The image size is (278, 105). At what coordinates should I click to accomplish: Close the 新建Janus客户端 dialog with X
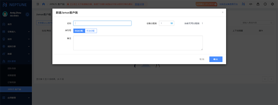(223, 12)
